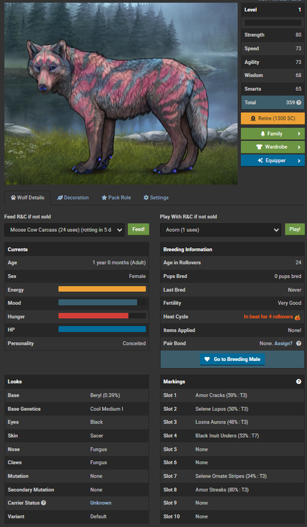The height and width of the screenshot is (527, 307).
Task: Click the Conceited personality value
Action: tap(134, 343)
